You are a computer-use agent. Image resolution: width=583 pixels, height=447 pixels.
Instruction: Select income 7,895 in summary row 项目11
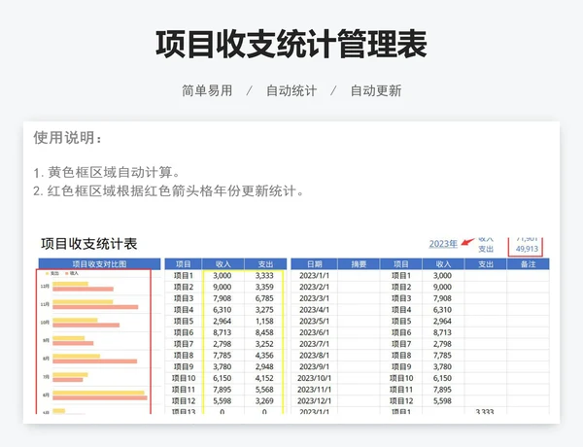222,390
